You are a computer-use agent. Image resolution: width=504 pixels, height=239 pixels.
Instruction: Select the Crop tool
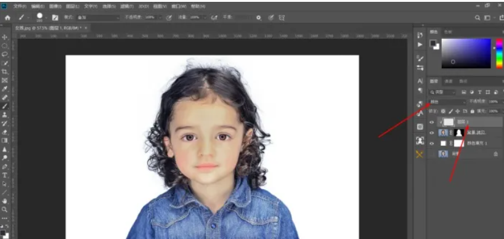tap(5, 71)
